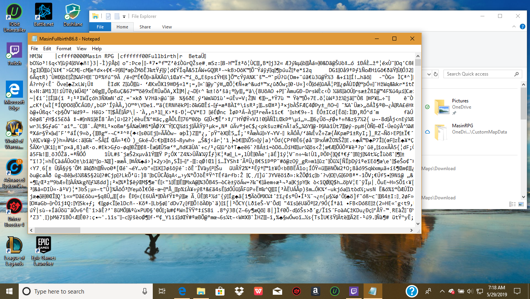This screenshot has height=299, width=530.
Task: Open the IObit Uninstaller desktop shortcut
Action: [x=14, y=18]
